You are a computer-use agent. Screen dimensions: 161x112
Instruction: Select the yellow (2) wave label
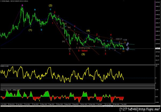click(x=50, y=6)
